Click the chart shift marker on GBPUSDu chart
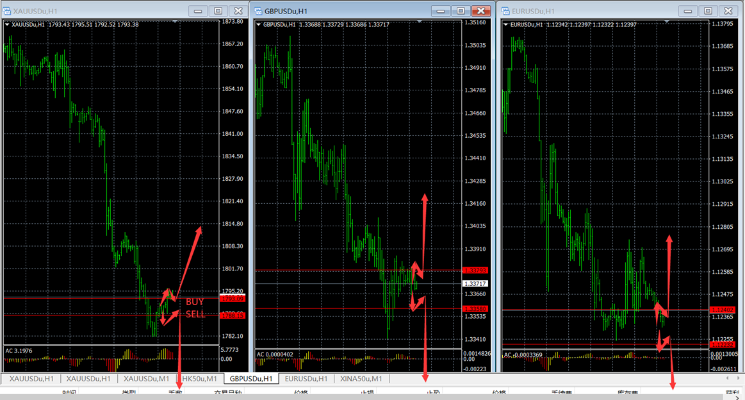Screen dimensions: 745x400 (x=419, y=22)
